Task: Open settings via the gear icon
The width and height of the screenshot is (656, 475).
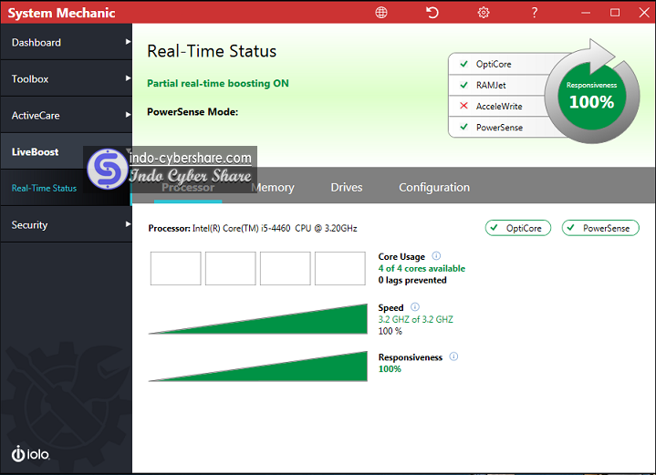Action: (484, 13)
